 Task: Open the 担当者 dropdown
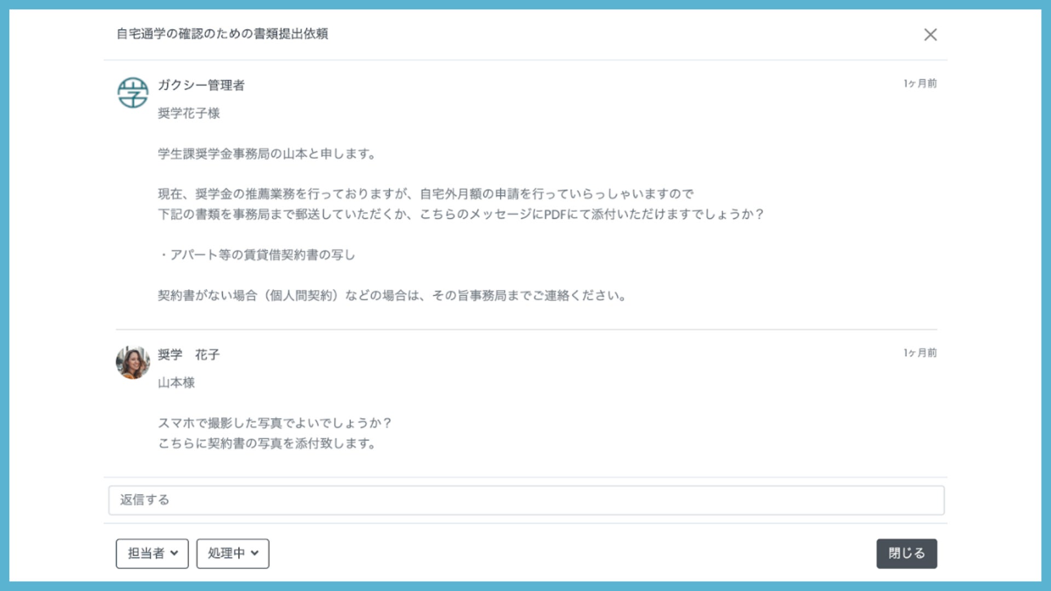[152, 553]
